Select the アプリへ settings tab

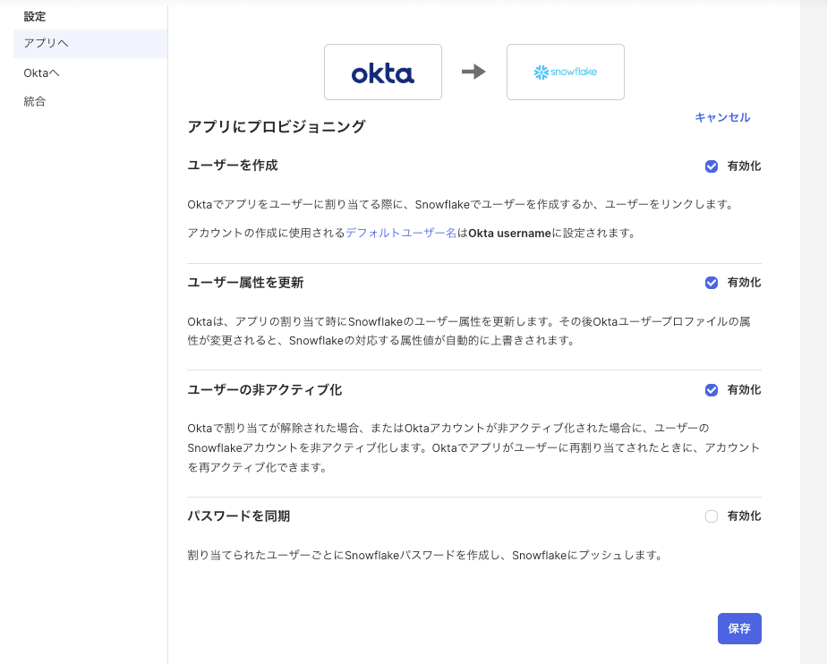click(x=90, y=44)
